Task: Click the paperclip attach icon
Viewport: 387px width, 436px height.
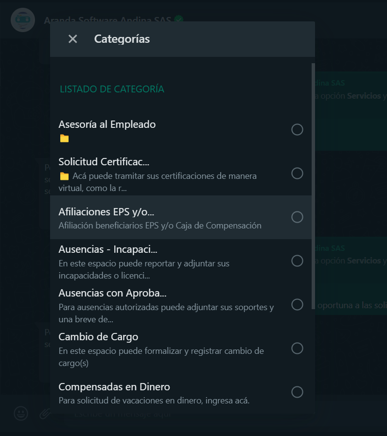Action: pyautogui.click(x=45, y=414)
